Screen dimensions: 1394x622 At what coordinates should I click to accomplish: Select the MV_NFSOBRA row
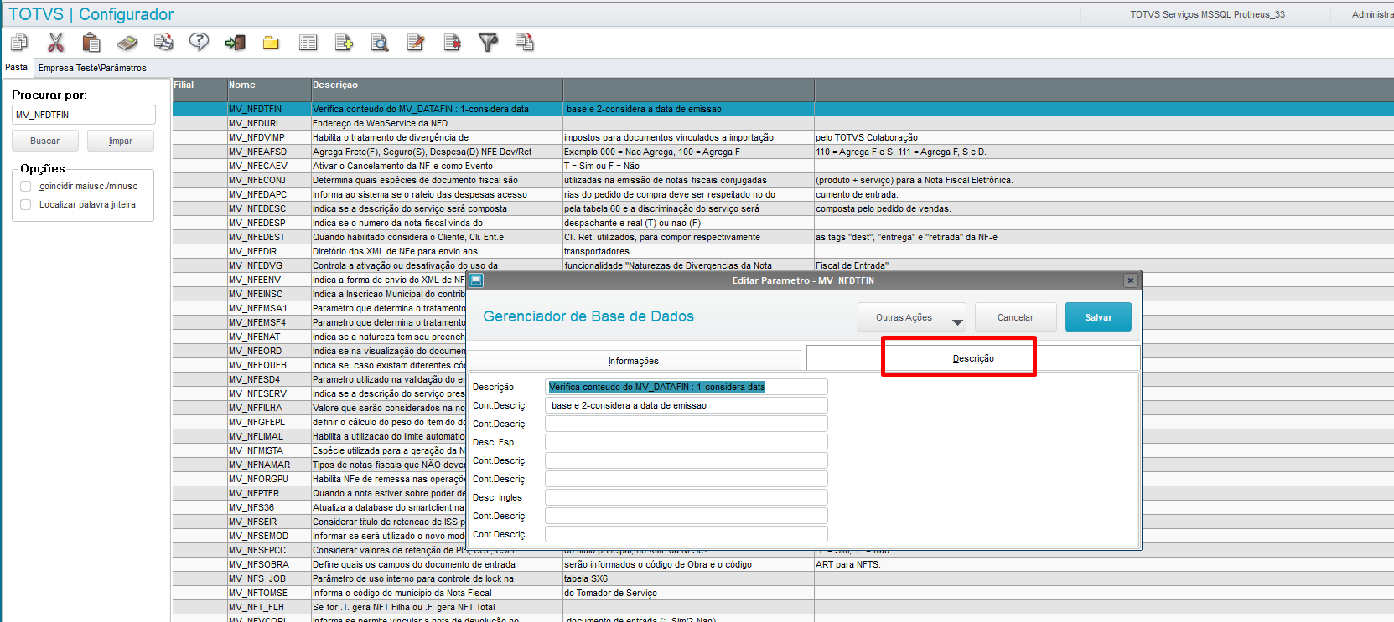click(x=783, y=564)
